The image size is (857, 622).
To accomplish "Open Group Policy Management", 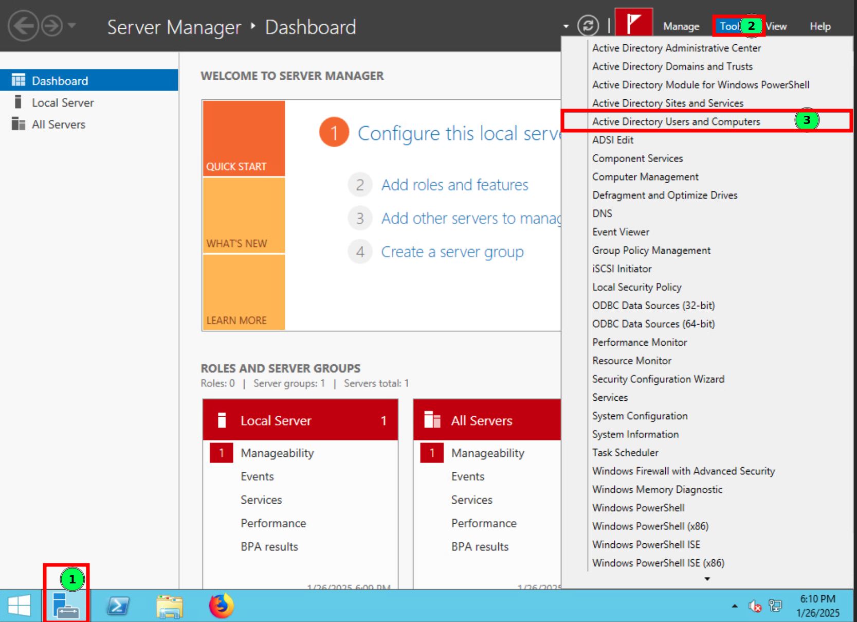I will pos(707,251).
